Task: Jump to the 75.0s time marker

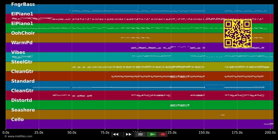Action: tap(105, 132)
